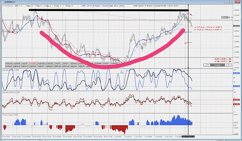Click the left arrow beside price input box

(x=230, y=17)
